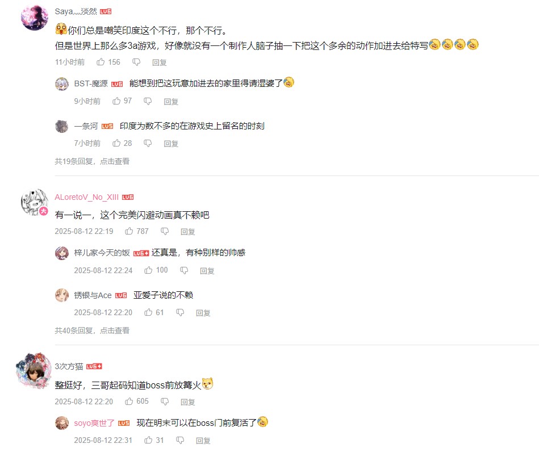Expand the 共19条回复 replies thread

pyautogui.click(x=92, y=161)
